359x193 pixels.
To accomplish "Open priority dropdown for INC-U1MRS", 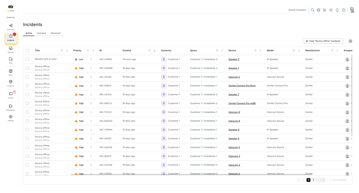I will 91,59.
